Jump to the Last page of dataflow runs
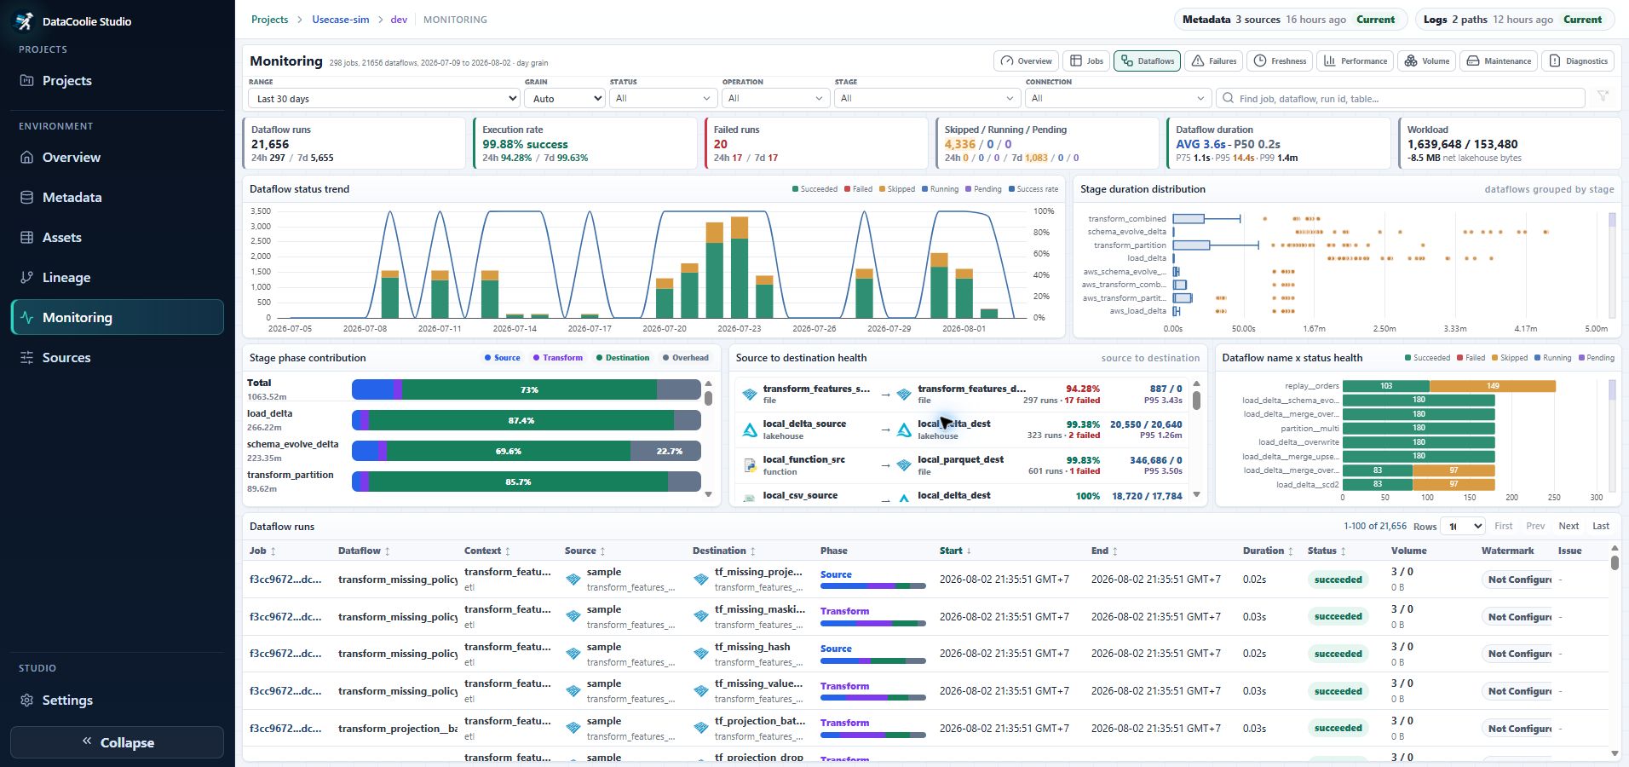 [x=1601, y=526]
